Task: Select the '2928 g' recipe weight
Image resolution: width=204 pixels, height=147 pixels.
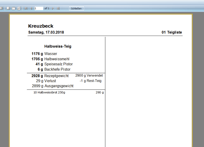Action: tap(37, 76)
